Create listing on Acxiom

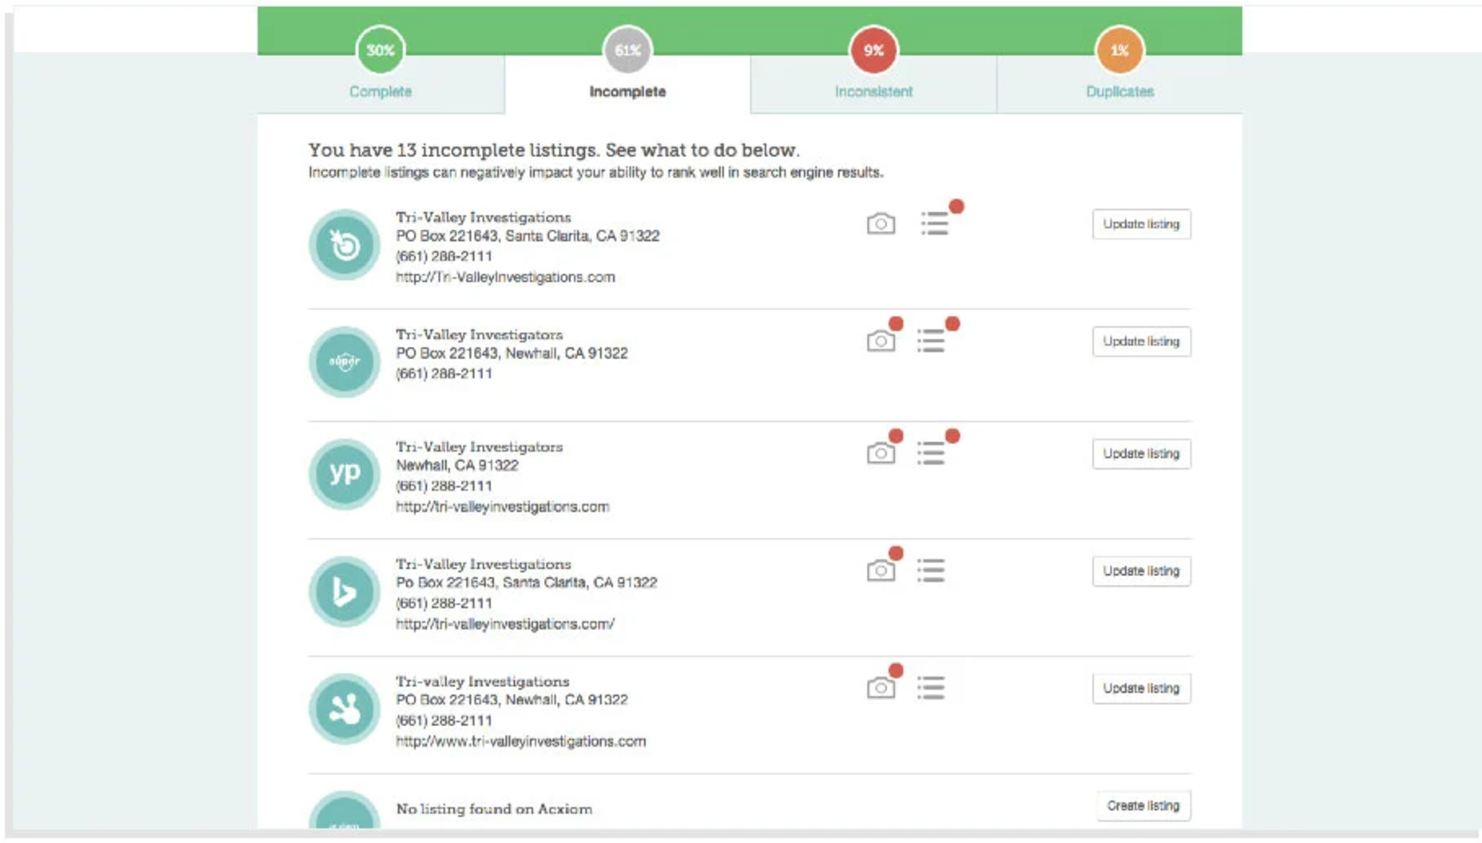pos(1143,806)
